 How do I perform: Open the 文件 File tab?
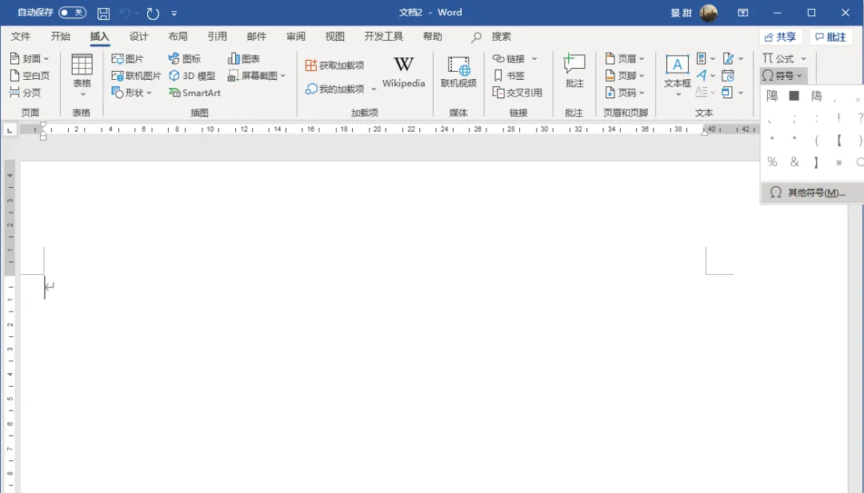click(20, 36)
